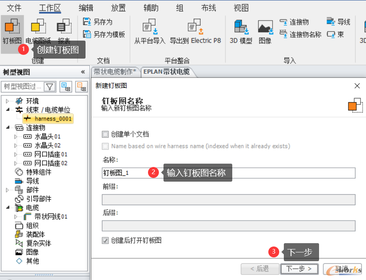Select harness_0001 in tree
The height and width of the screenshot is (280, 366).
click(x=48, y=118)
